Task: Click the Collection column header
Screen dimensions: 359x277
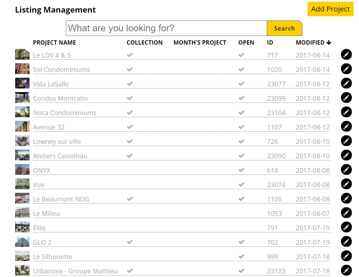Action: 144,42
